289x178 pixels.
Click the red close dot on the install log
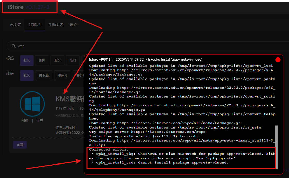(x=278, y=60)
